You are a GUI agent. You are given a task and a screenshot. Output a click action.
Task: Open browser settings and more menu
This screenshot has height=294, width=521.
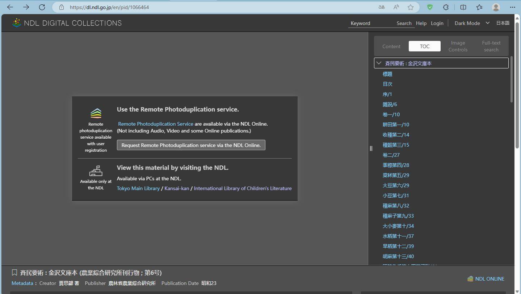tap(513, 7)
